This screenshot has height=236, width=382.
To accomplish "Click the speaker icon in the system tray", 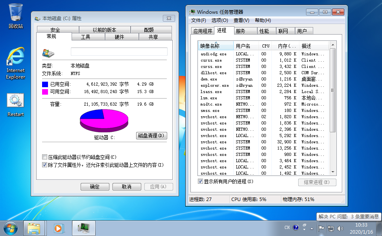I will tap(340, 227).
